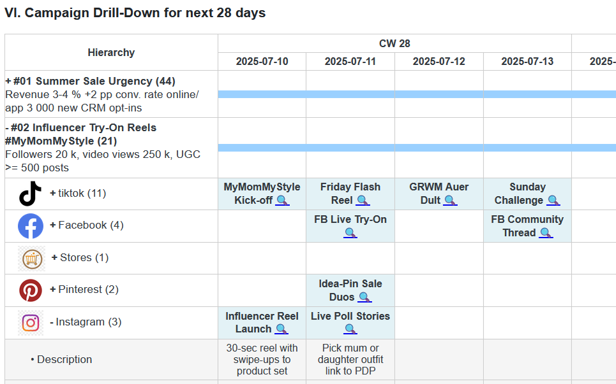Open magnifier link for Live Poll Stories

(x=350, y=329)
